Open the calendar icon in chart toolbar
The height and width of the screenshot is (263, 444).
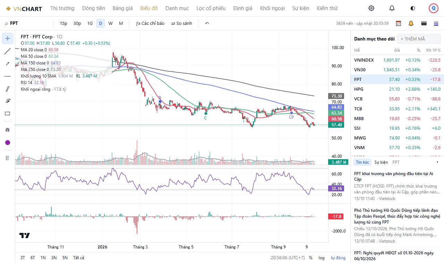pyautogui.click(x=399, y=24)
